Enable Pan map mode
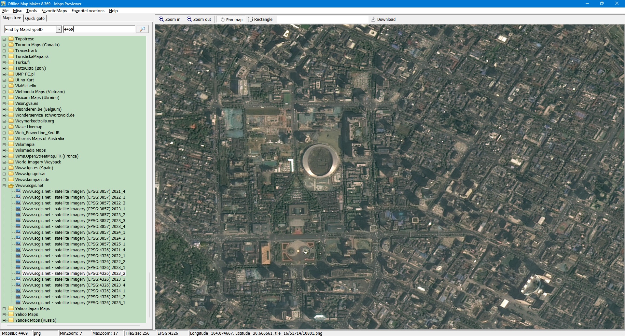The height and width of the screenshot is (336, 625). [x=231, y=20]
